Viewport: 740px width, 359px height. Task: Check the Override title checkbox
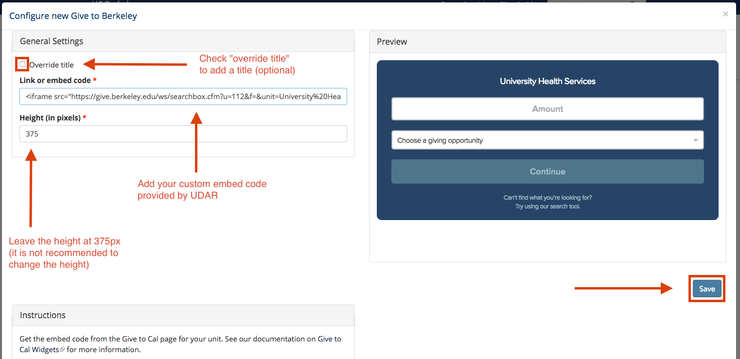pos(22,64)
